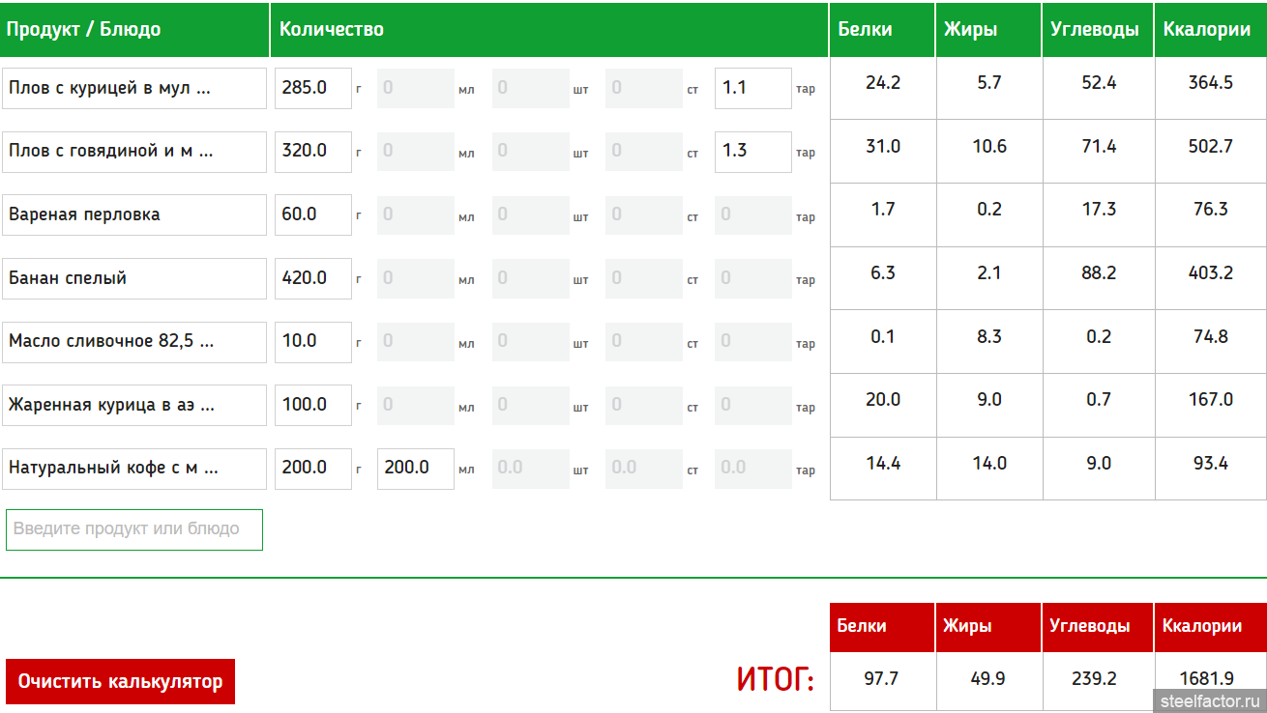Edit the 60.0 grams field for перловка
The image size is (1267, 713).
[x=312, y=214]
